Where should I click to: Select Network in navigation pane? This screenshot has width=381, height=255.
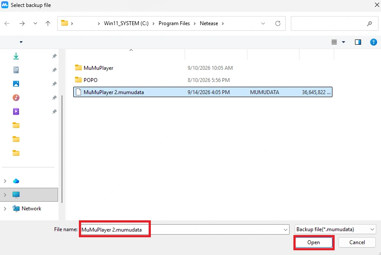tap(31, 209)
